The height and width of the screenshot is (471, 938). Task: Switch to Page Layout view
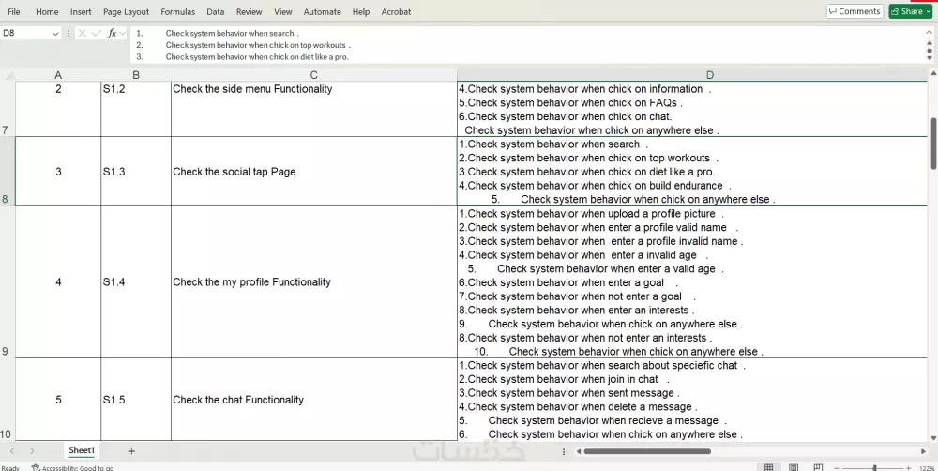(793, 467)
